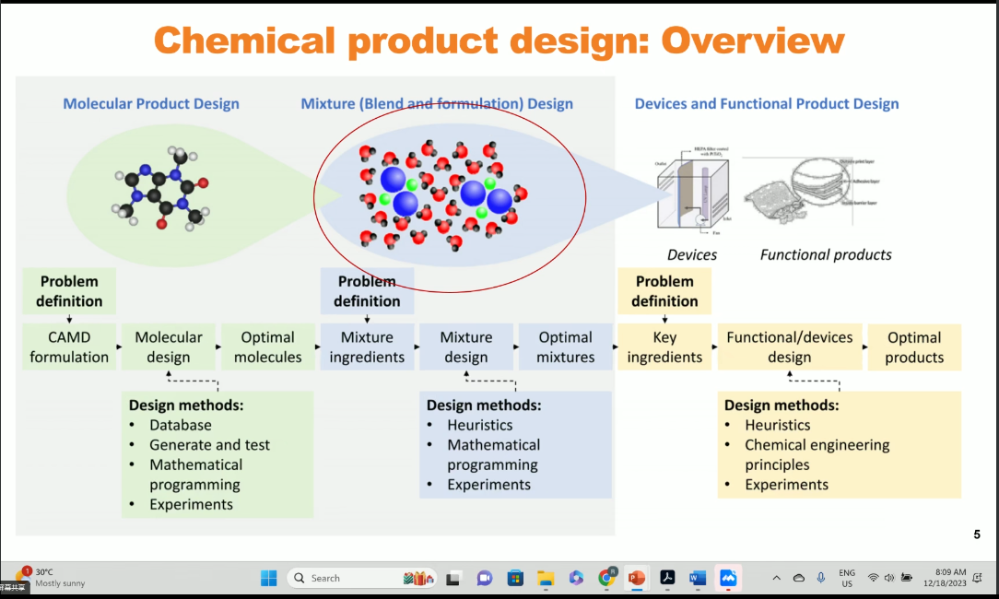The height and width of the screenshot is (599, 999).
Task: Launch the purple video chat app
Action: pos(485,578)
